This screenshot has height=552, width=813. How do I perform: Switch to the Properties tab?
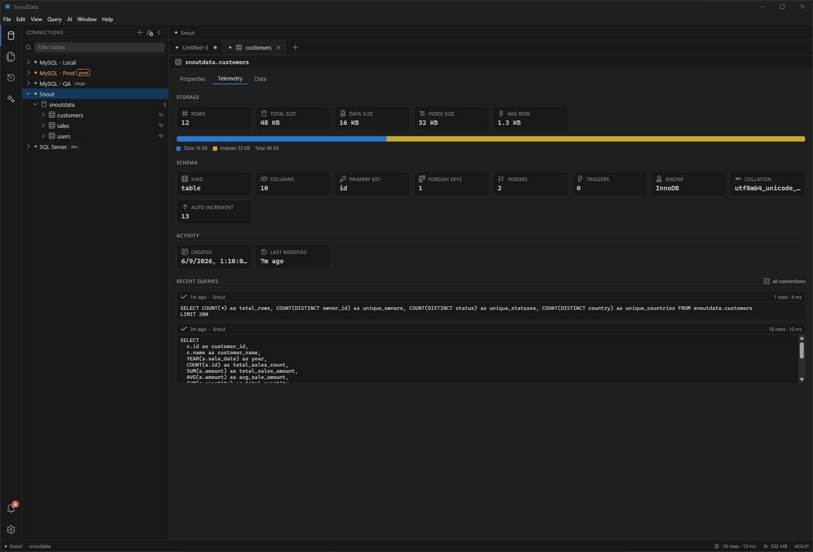[193, 79]
